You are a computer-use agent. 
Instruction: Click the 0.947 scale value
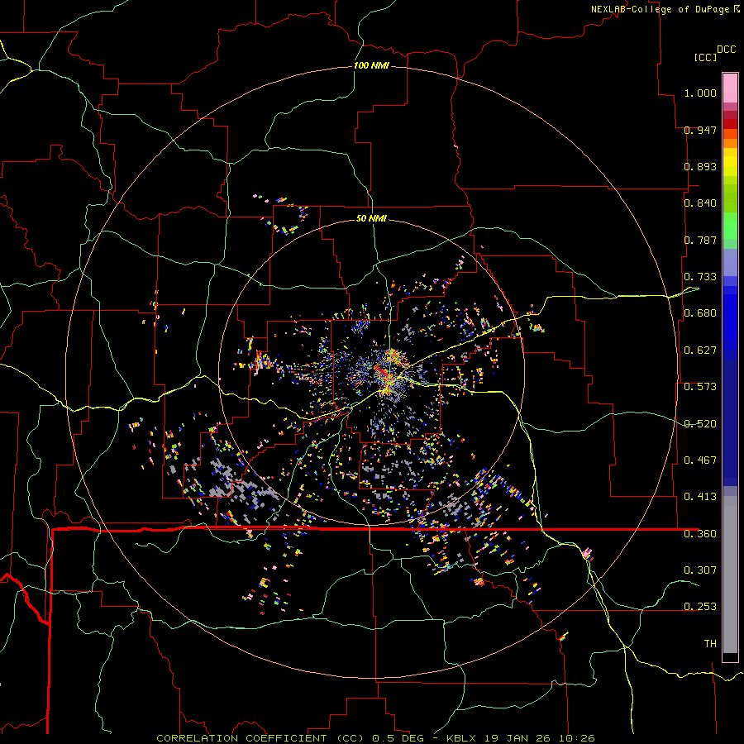(700, 130)
